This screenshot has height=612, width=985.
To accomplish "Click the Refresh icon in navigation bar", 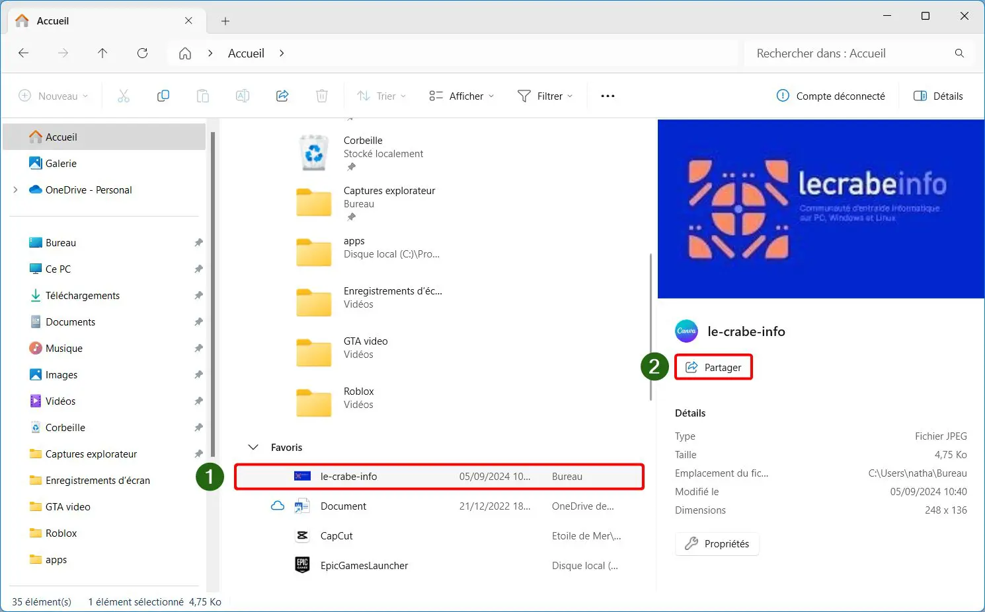I will [x=142, y=53].
